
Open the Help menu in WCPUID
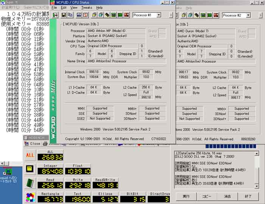pyautogui.click(x=99, y=8)
